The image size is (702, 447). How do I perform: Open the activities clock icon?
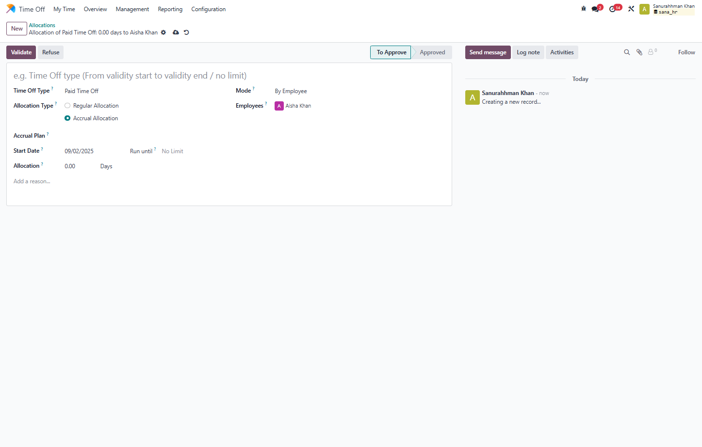pos(612,9)
